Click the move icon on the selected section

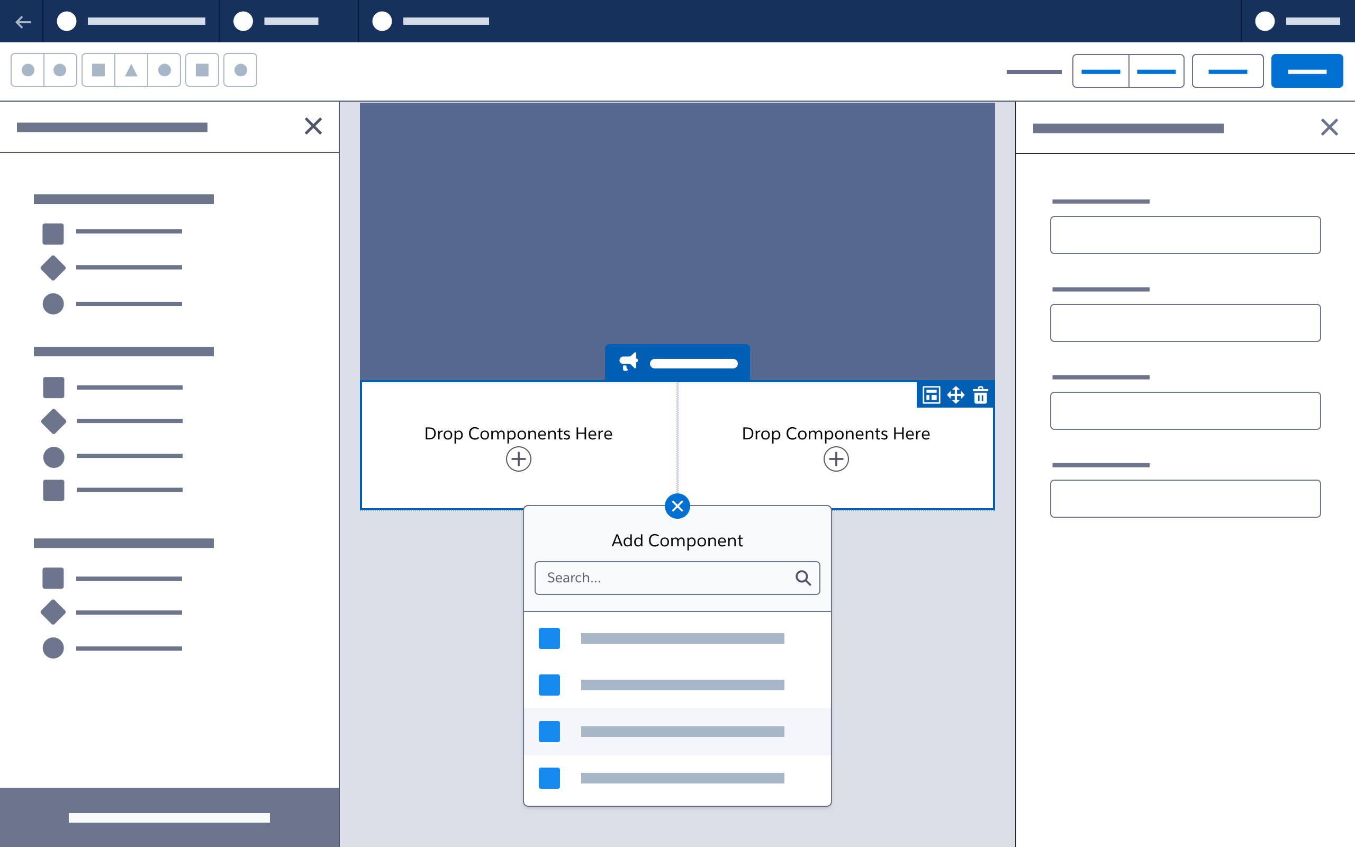[956, 395]
